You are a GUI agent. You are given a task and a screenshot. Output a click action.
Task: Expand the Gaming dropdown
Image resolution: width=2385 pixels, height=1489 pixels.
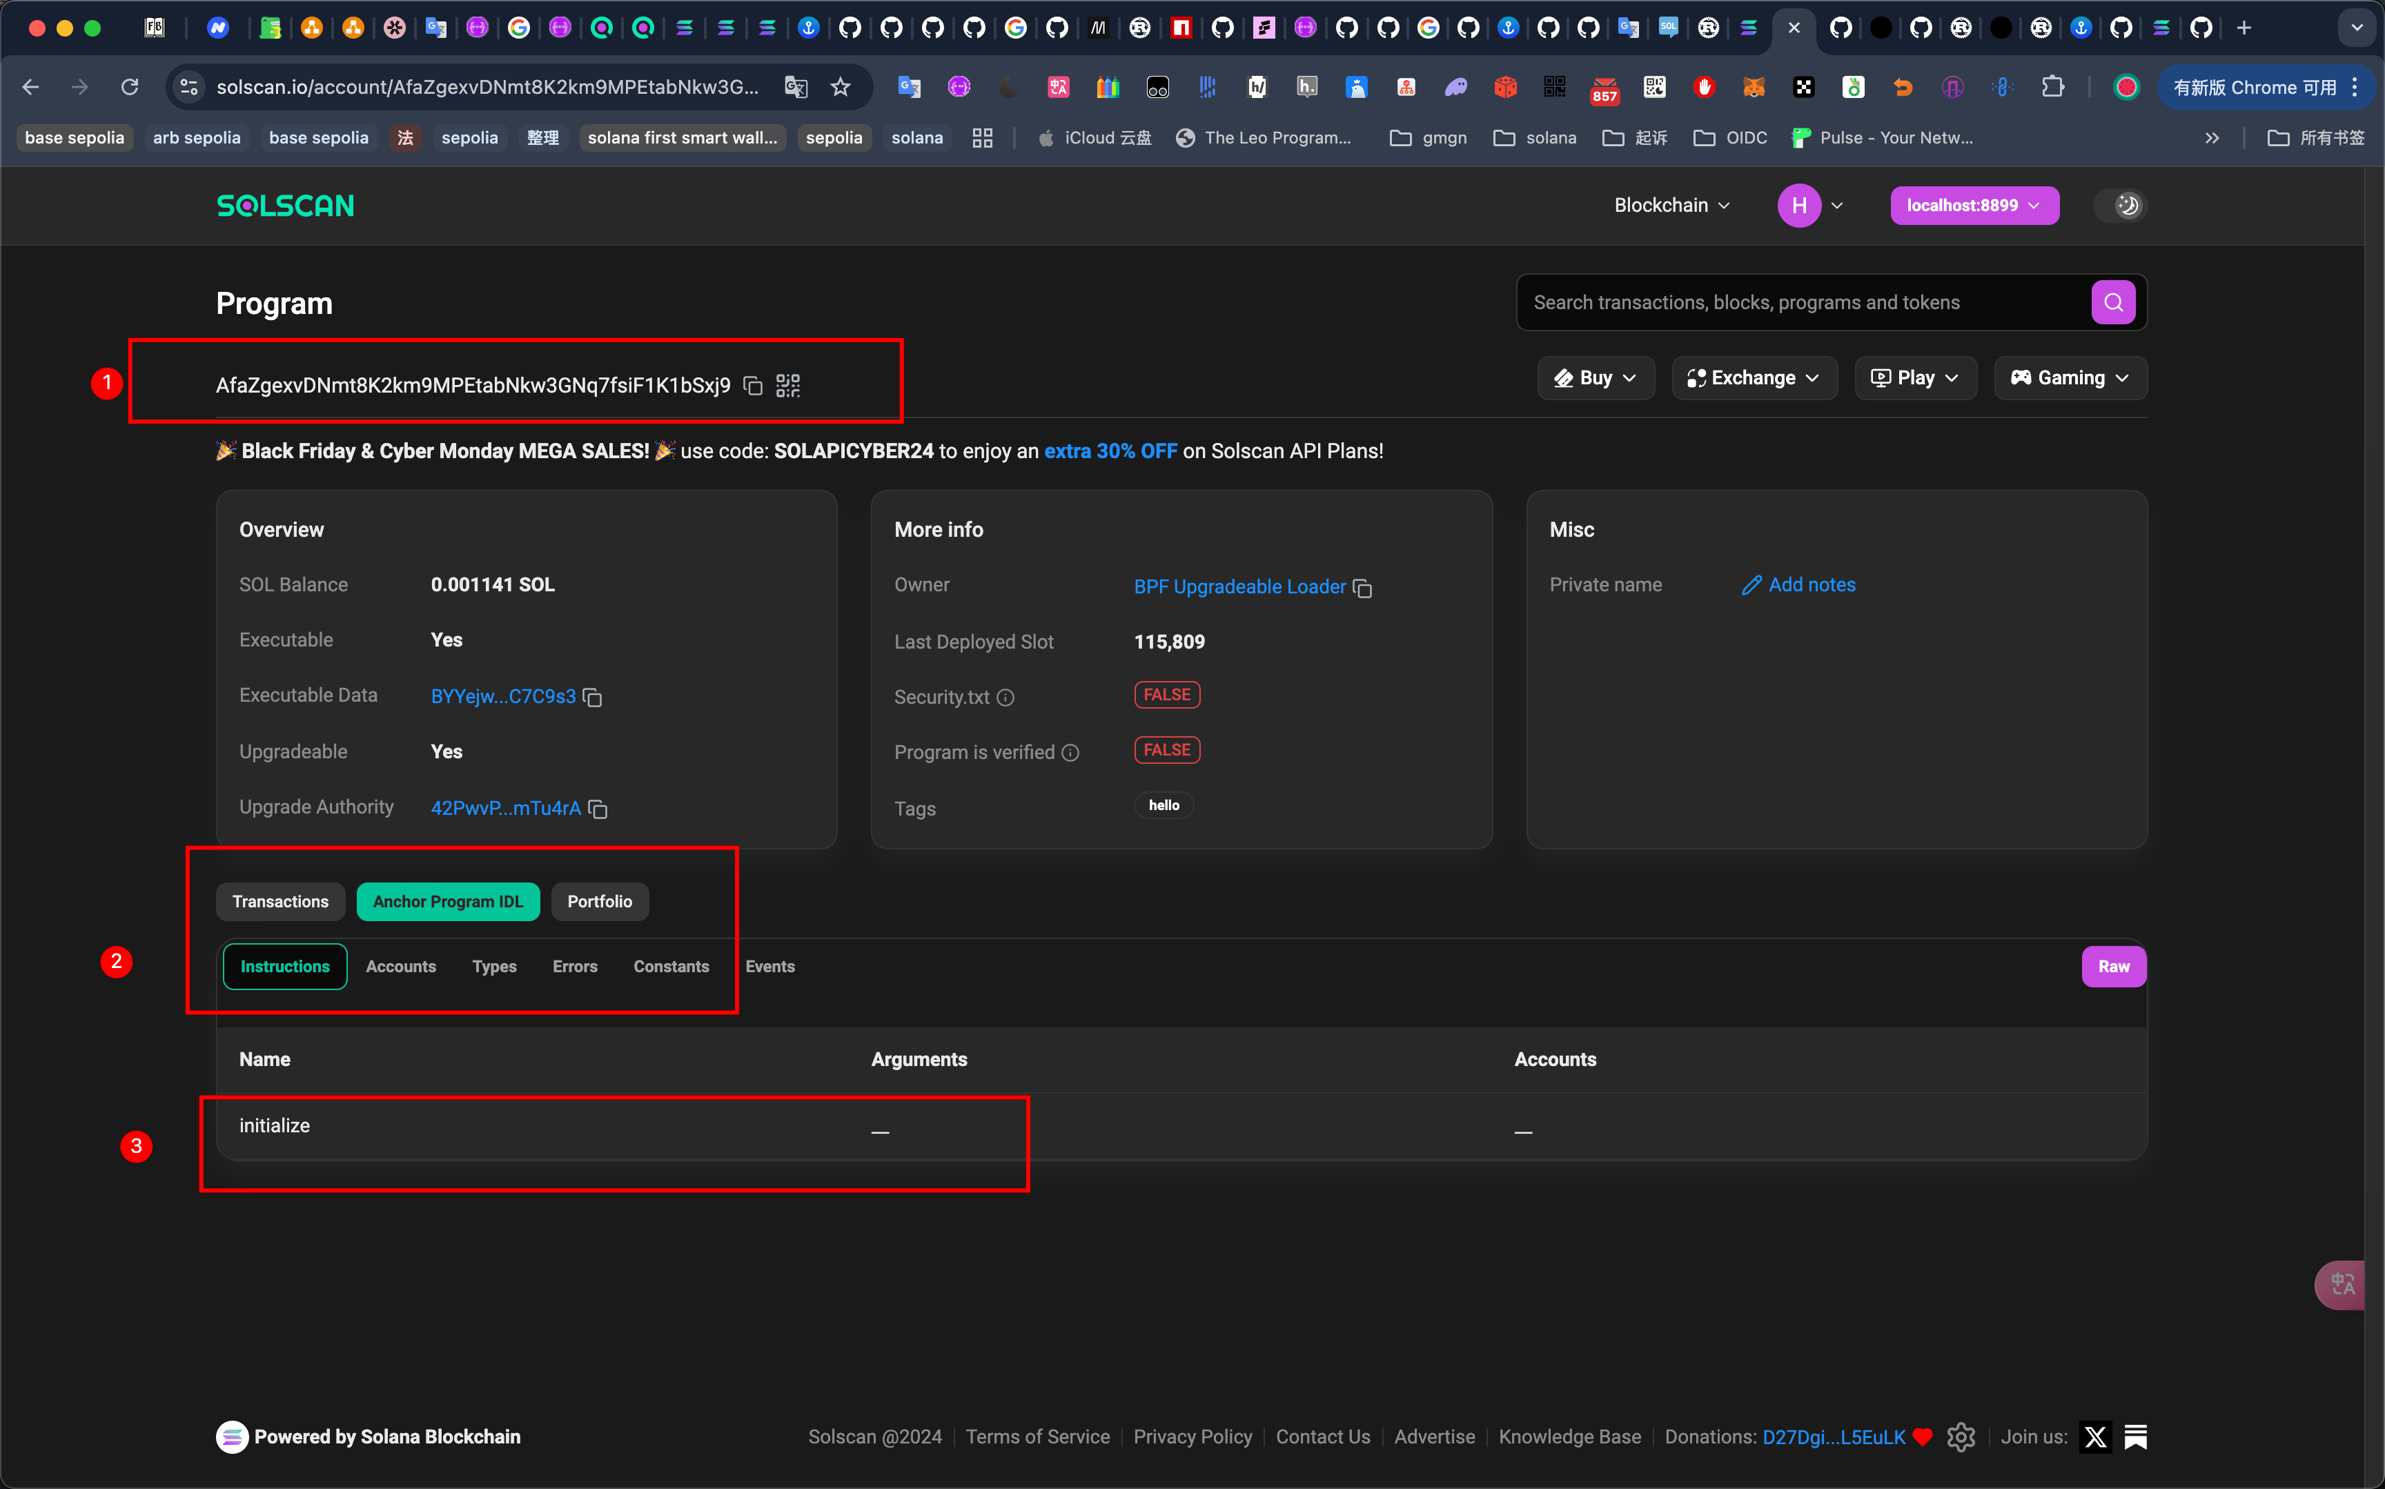click(x=2070, y=378)
